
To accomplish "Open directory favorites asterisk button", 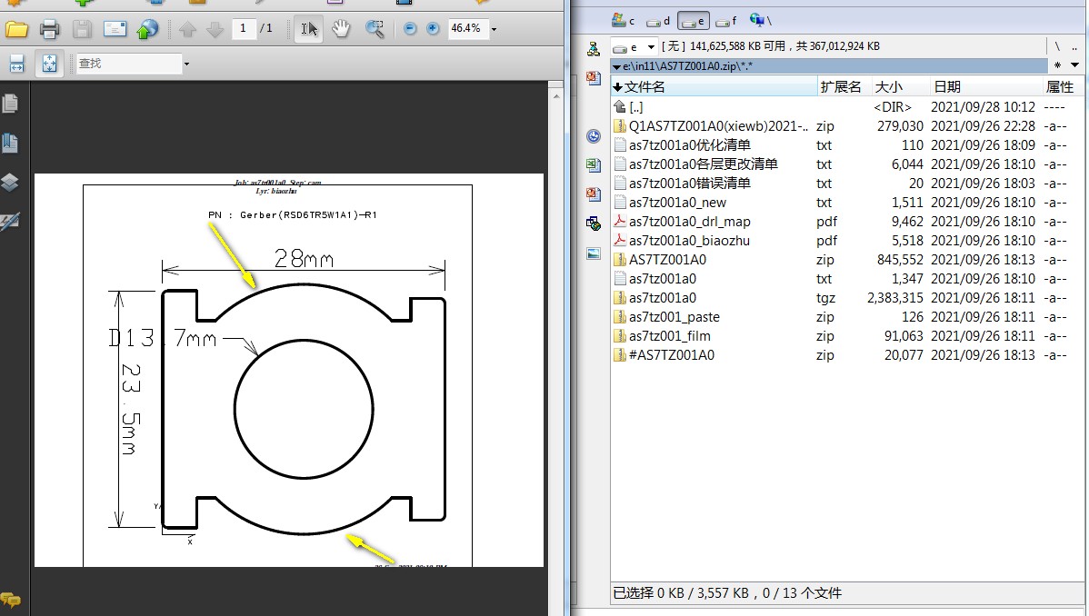I will pyautogui.click(x=1057, y=65).
